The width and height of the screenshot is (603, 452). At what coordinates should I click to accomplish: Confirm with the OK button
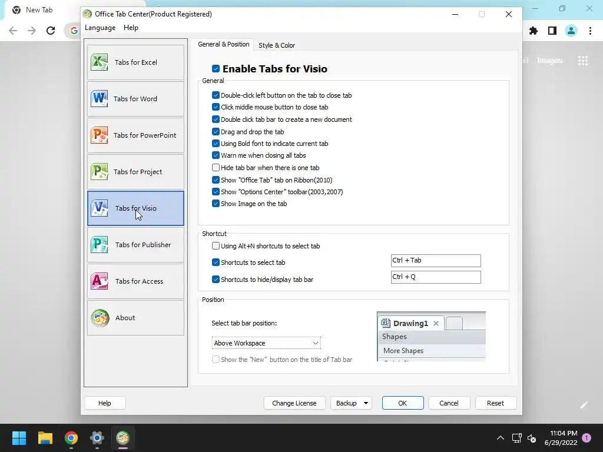click(403, 403)
